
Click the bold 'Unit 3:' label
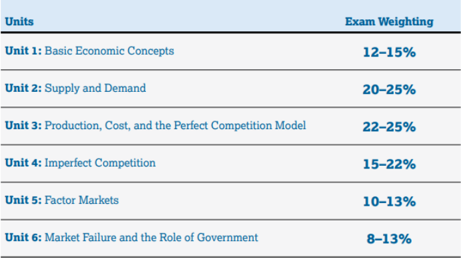(x=23, y=126)
